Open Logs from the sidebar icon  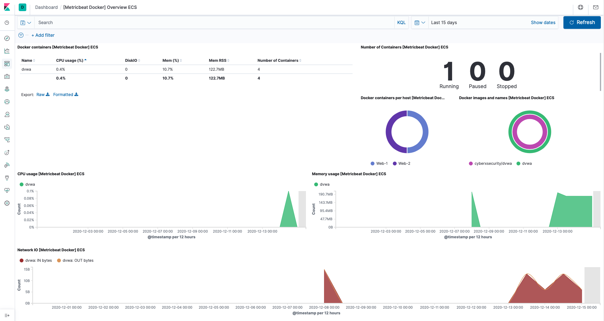[x=7, y=127]
